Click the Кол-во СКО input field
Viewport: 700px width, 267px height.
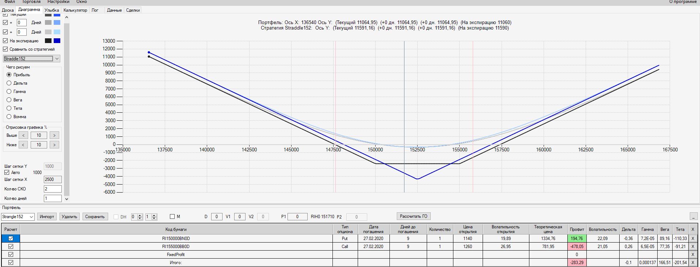[53, 189]
